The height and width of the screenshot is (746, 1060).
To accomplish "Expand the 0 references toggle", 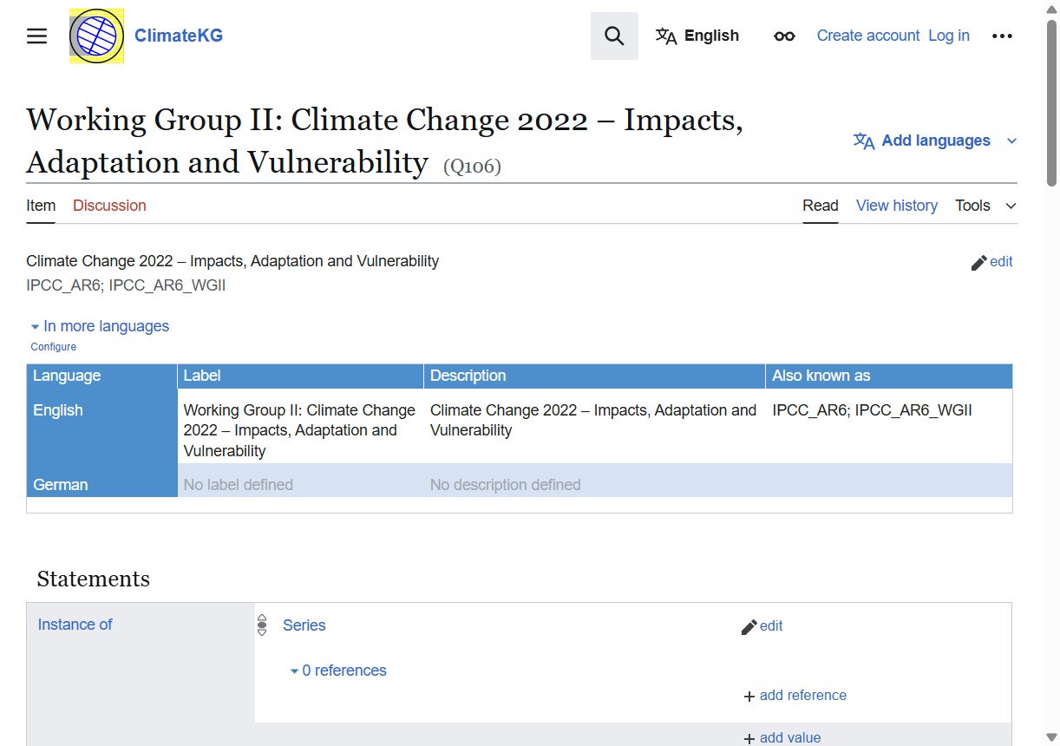I will pos(338,671).
